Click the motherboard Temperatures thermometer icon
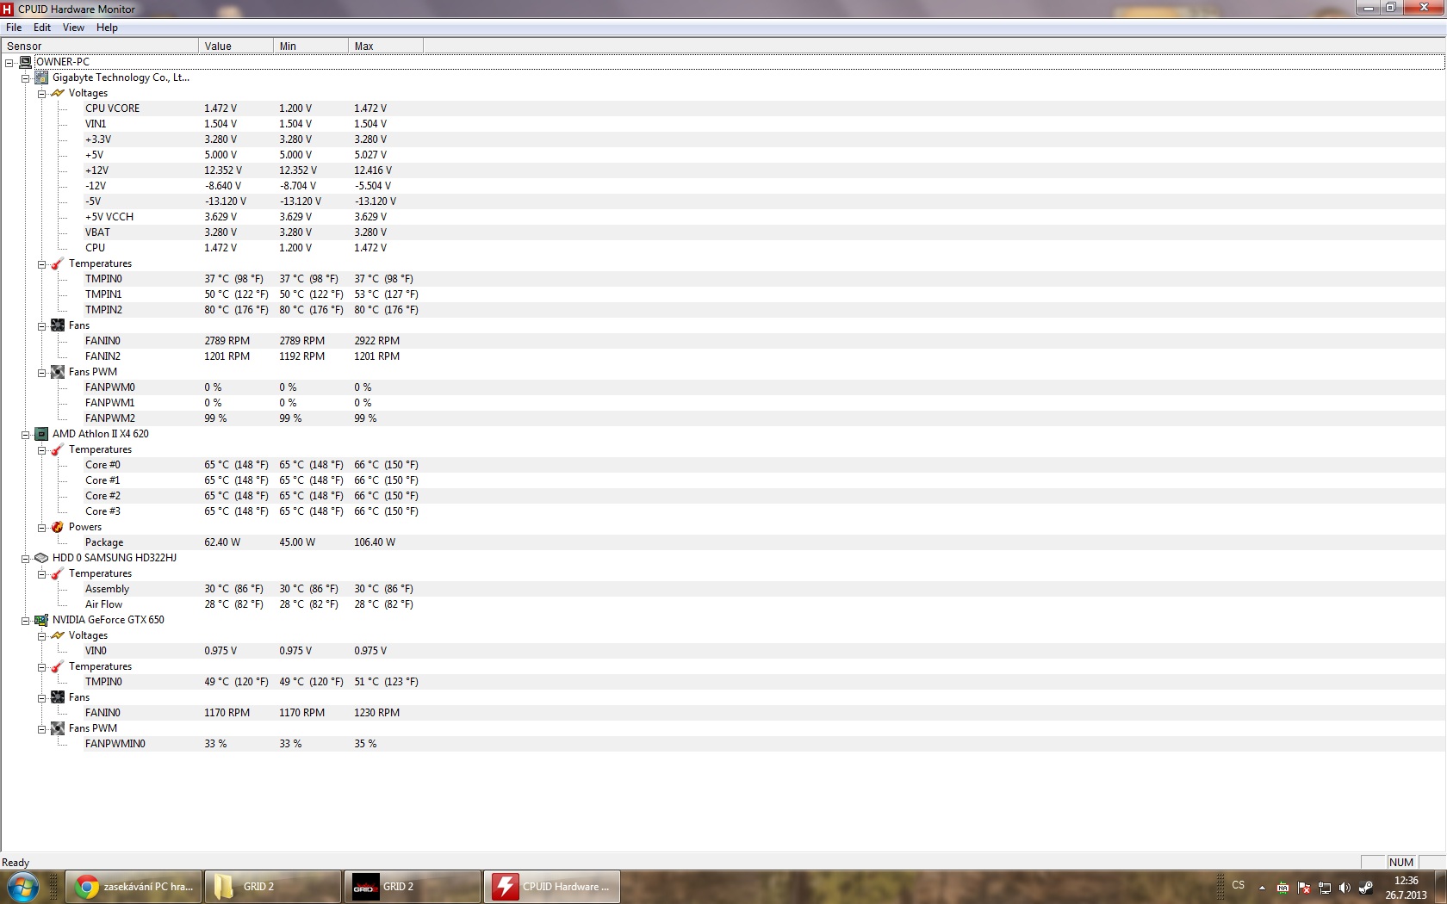The height and width of the screenshot is (904, 1447). [x=58, y=263]
